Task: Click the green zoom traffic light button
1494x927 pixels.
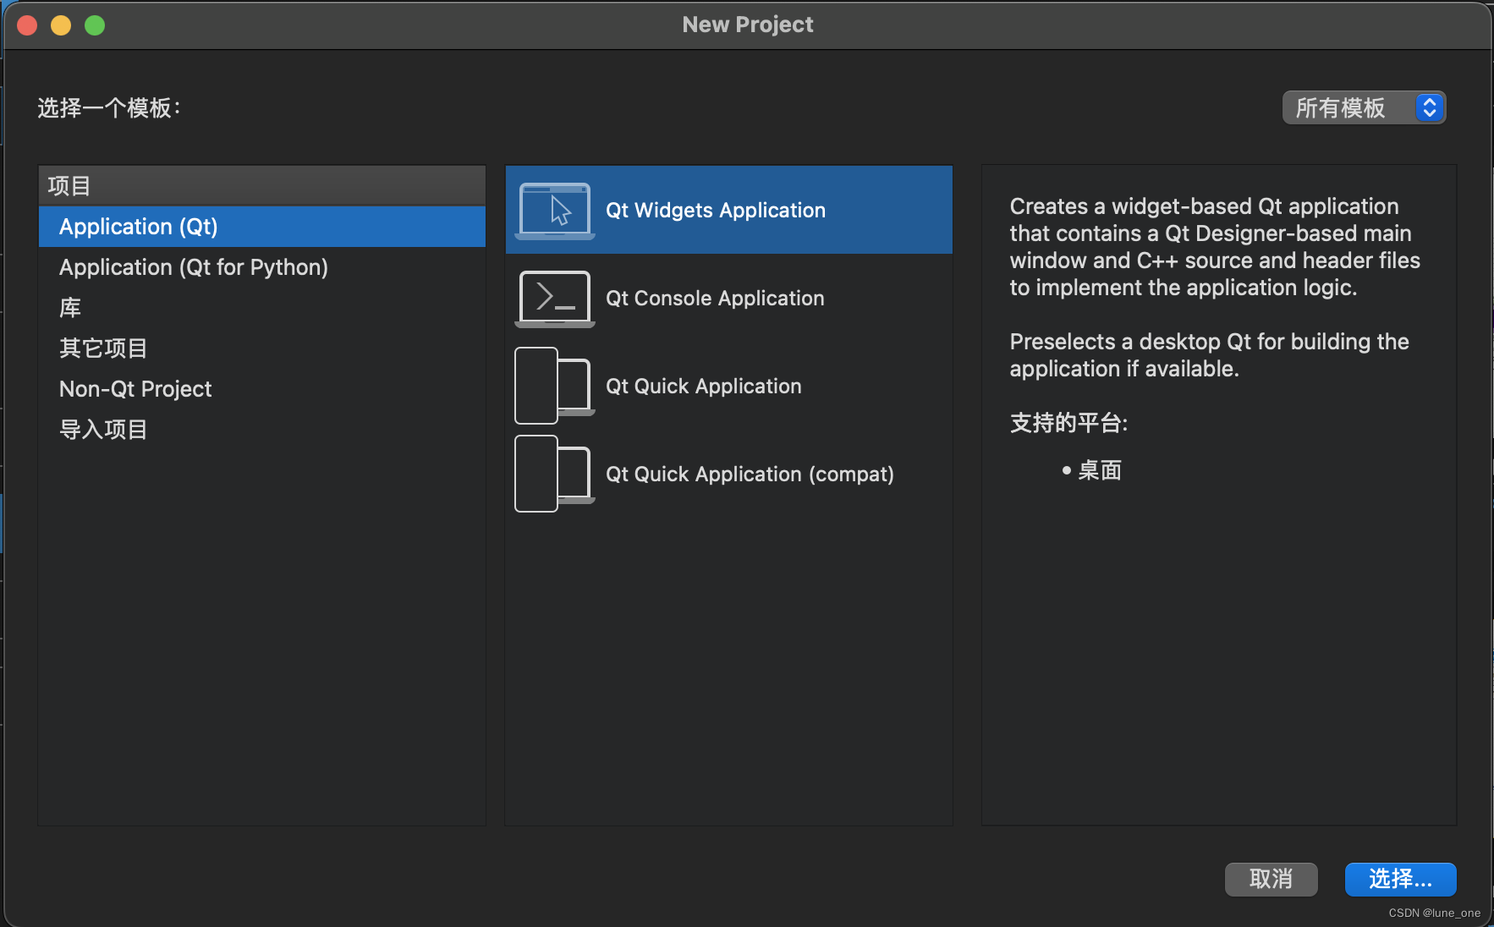Action: pyautogui.click(x=94, y=25)
